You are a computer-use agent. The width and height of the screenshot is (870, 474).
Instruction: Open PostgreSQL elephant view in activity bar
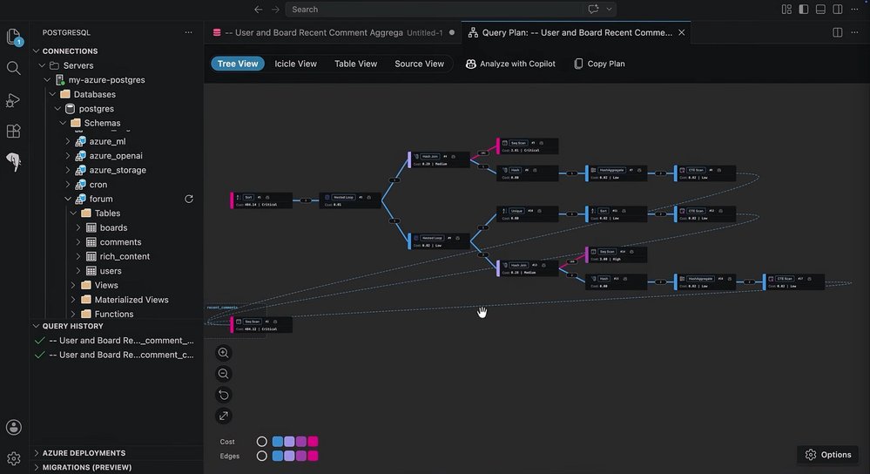pyautogui.click(x=13, y=161)
